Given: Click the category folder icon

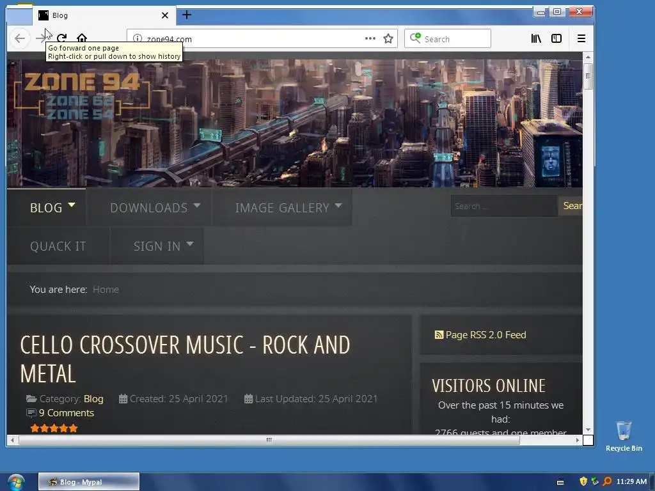Looking at the screenshot, I should pos(31,399).
